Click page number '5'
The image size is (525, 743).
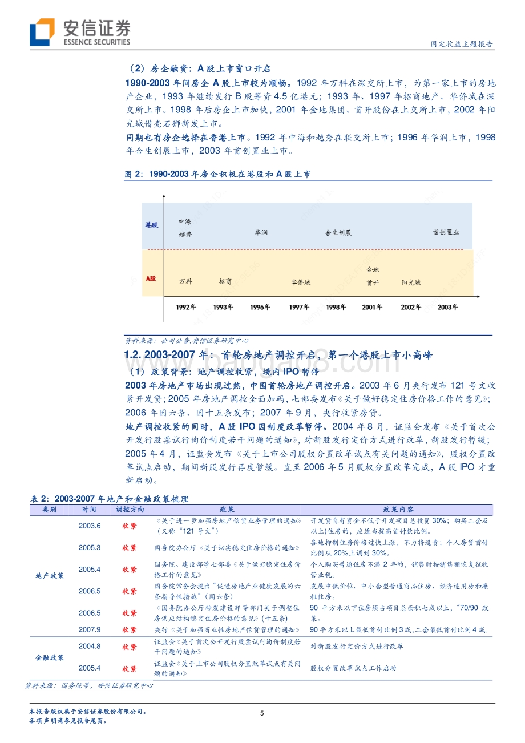click(262, 714)
